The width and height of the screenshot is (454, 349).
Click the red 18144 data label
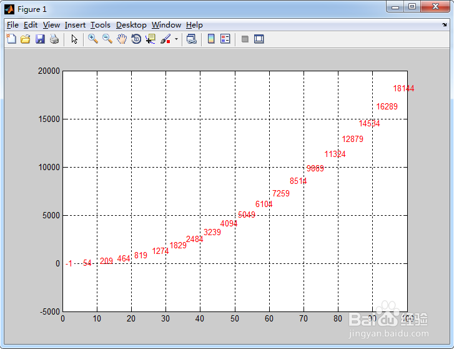click(x=403, y=88)
